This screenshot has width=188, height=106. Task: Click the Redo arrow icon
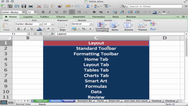pyautogui.click(x=77, y=6)
